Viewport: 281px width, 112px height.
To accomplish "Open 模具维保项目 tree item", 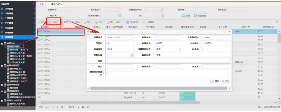I will [x=16, y=69].
